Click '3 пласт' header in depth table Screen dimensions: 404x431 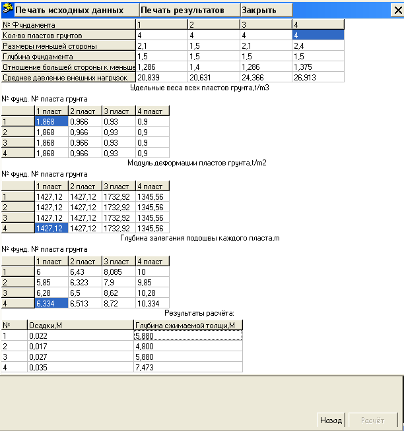point(119,262)
